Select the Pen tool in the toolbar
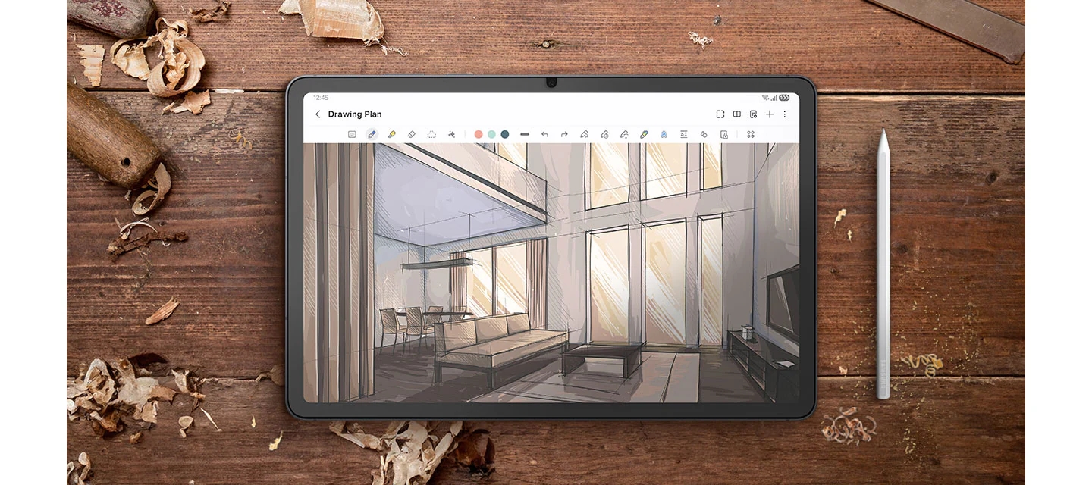Image resolution: width=1092 pixels, height=485 pixels. click(x=372, y=134)
